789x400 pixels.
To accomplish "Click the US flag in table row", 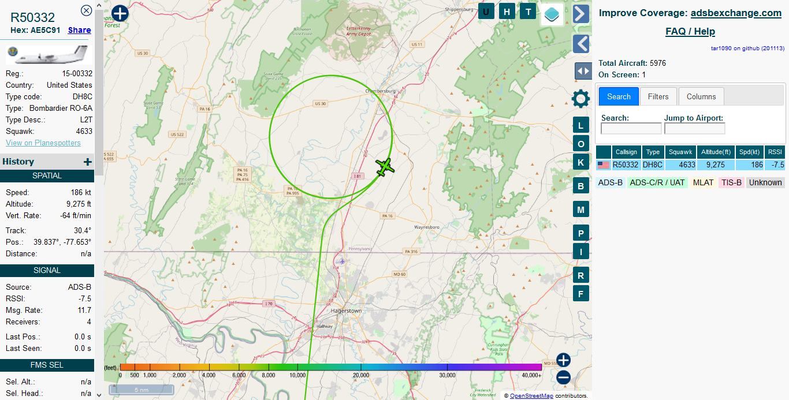I will point(604,165).
